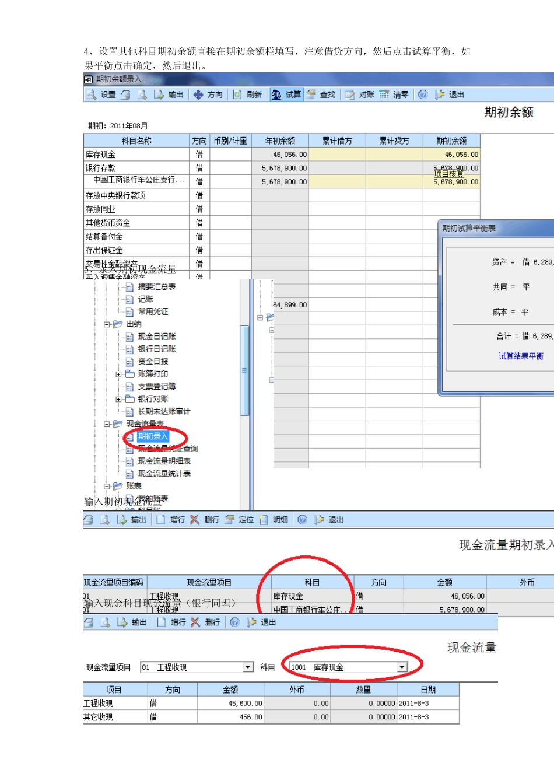
Task: Click the preview icon in 现金流量期初录入 toolbar
Action: 105,520
